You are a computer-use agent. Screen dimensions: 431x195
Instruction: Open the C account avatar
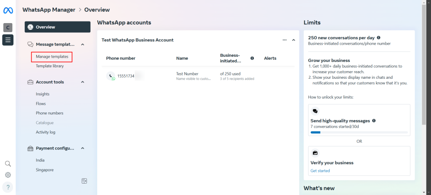8,27
